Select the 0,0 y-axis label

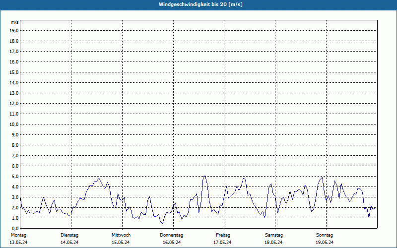pos(15,229)
